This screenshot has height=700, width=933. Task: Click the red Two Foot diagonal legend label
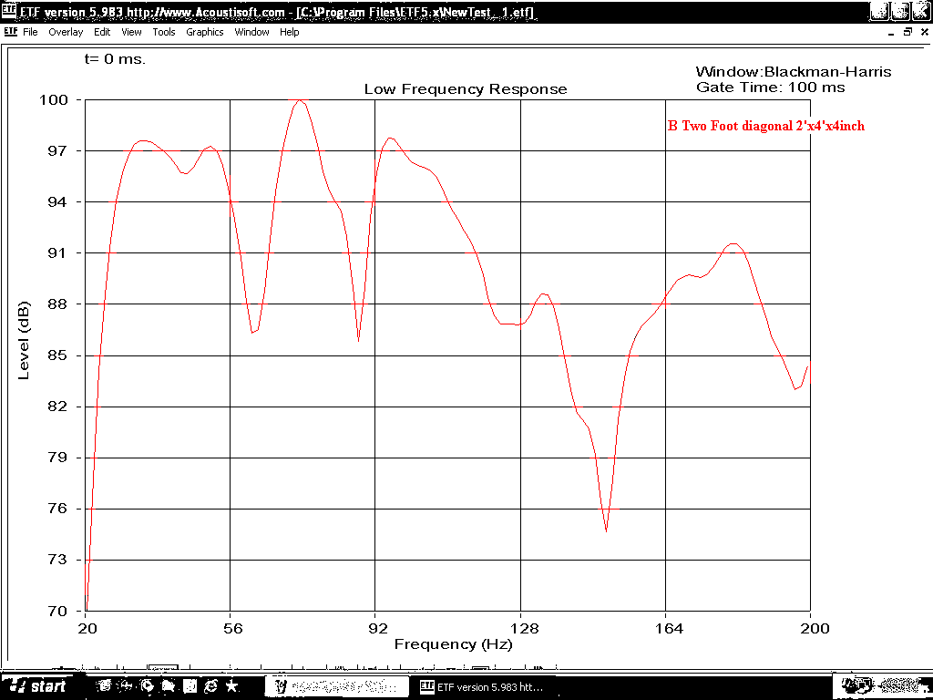click(765, 127)
